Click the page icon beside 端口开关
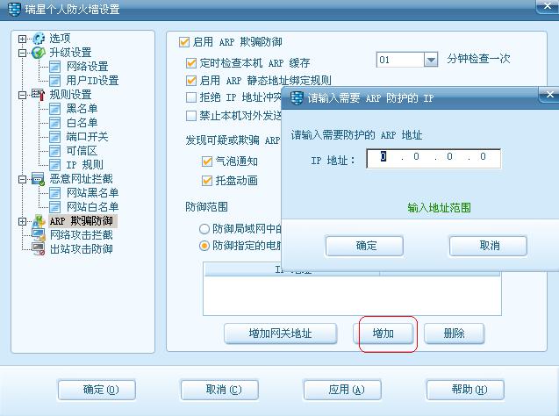Viewport: 559px width, 416px height. 54,137
